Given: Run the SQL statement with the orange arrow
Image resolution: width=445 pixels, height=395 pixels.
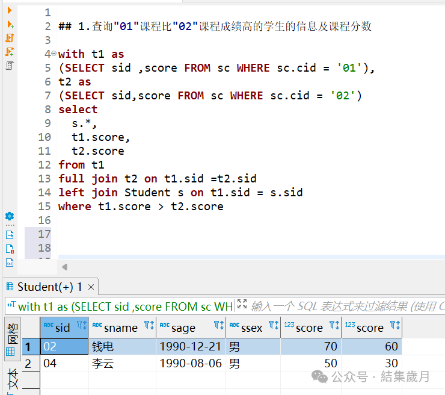Looking at the screenshot, I should [x=10, y=10].
